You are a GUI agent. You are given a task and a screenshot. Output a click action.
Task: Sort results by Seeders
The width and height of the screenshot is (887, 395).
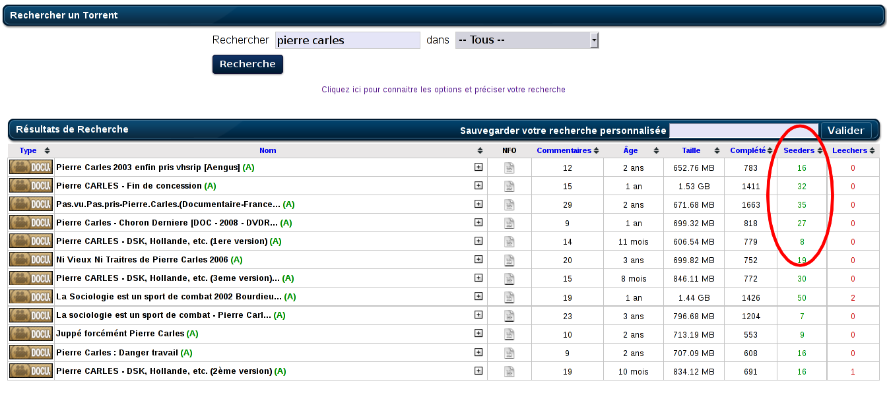(x=799, y=150)
